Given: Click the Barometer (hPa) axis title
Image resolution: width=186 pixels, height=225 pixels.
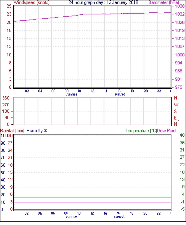Looking at the screenshot, I should pos(164,2).
